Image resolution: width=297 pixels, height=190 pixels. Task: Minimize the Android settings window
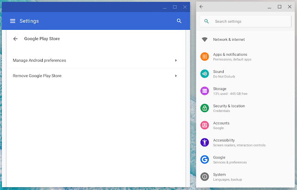coord(269,7)
